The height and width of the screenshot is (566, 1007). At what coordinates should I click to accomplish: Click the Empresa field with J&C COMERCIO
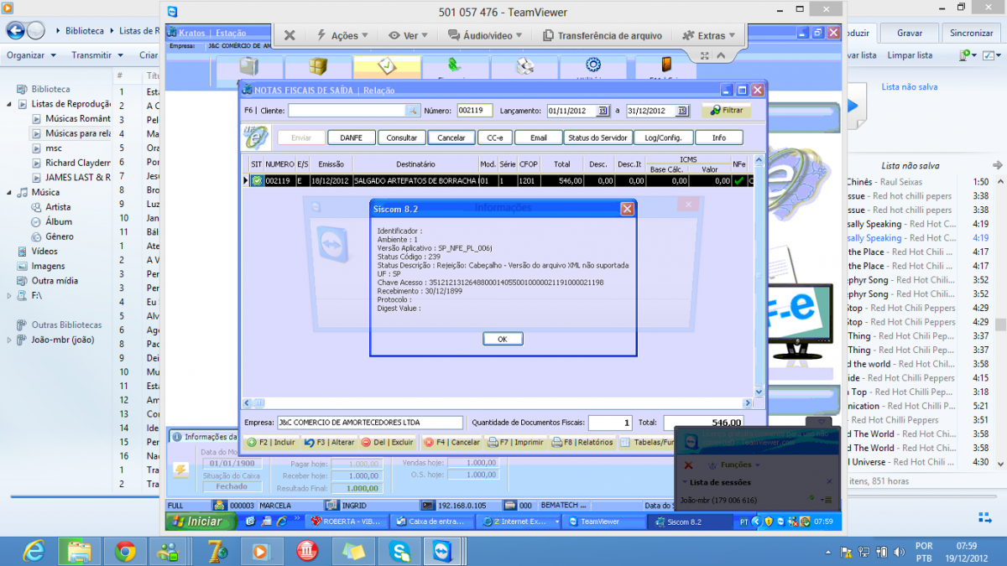[369, 423]
